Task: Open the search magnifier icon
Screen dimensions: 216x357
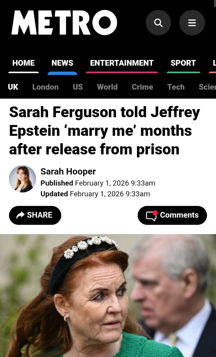Action: (x=158, y=23)
